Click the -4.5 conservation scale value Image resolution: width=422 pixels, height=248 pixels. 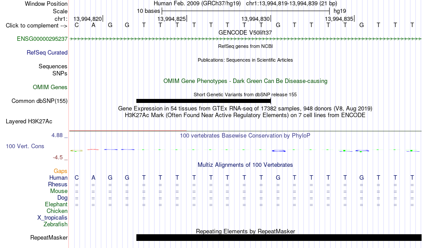pos(58,158)
